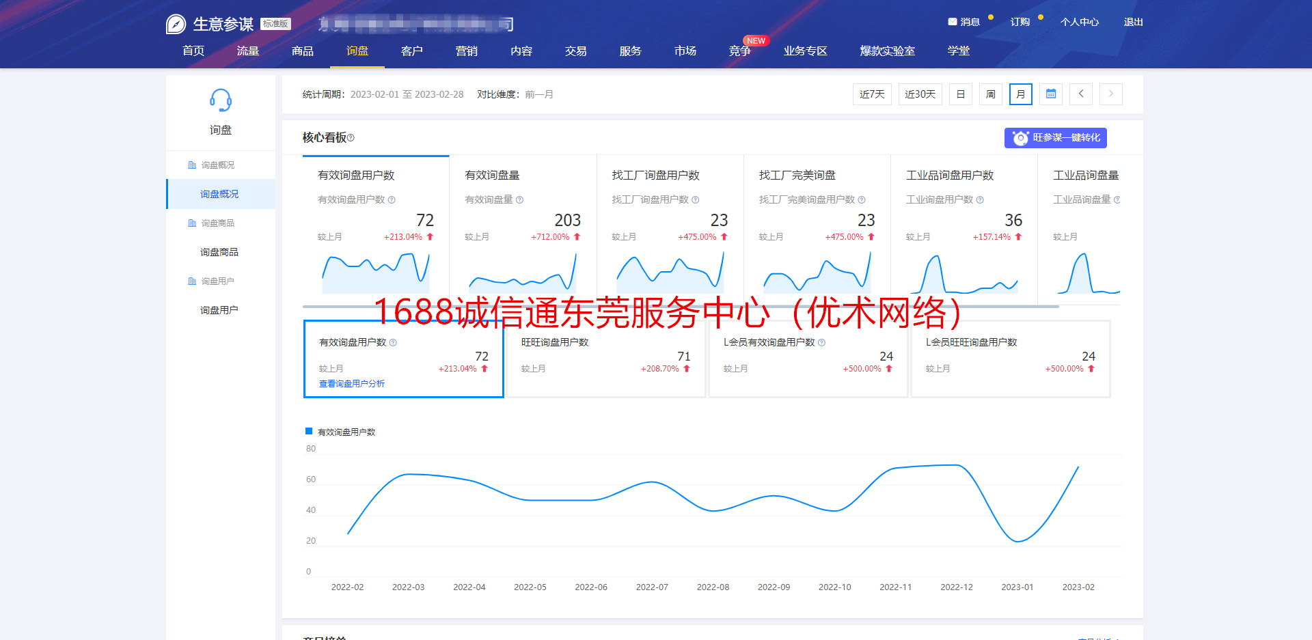1312x640 pixels.
Task: Click the previous period arrow
Action: 1081,94
